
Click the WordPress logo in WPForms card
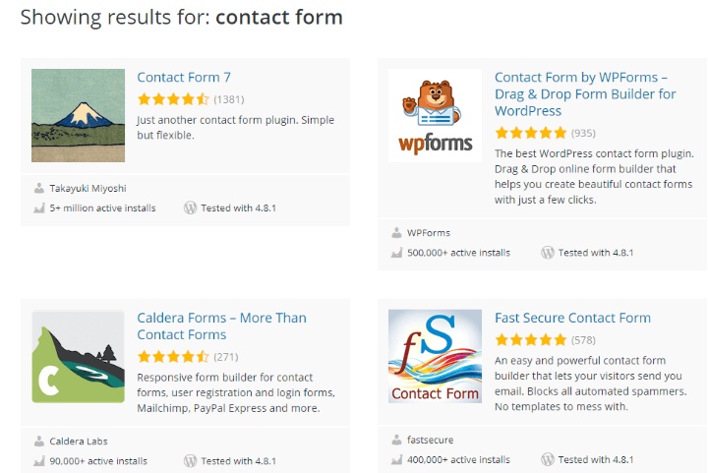click(x=548, y=253)
